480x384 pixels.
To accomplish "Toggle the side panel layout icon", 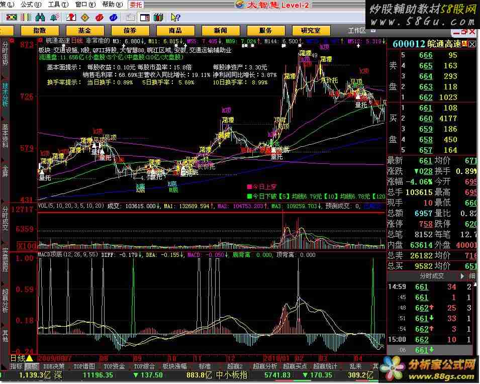I will pyautogui.click(x=144, y=18).
